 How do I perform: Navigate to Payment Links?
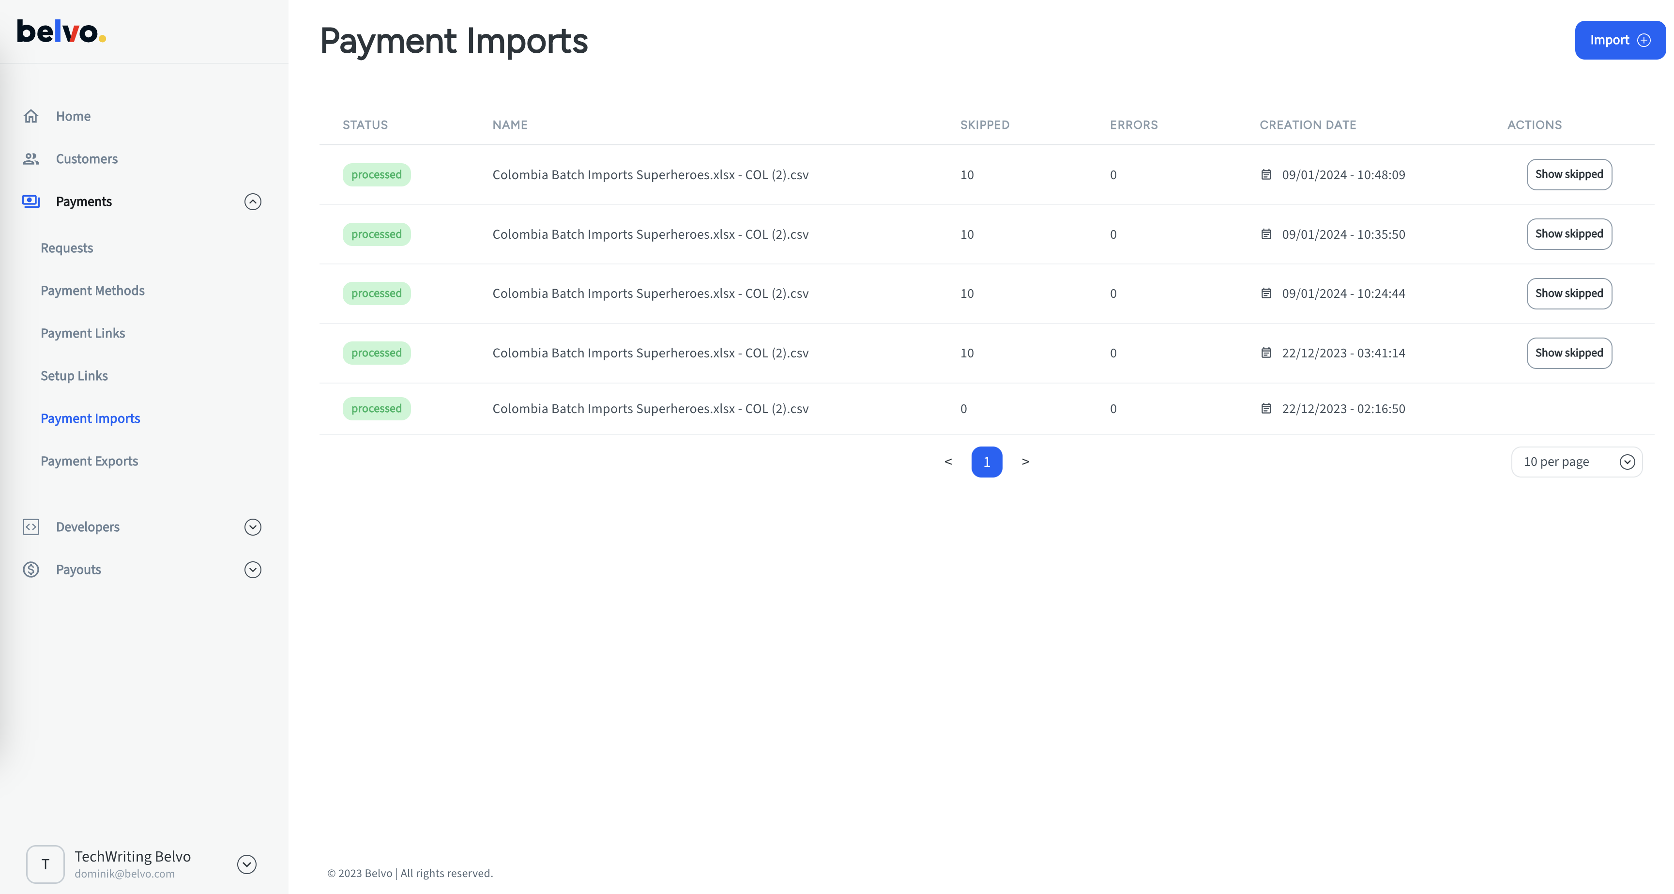click(82, 333)
